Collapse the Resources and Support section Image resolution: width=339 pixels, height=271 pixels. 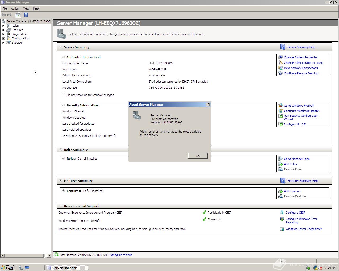coord(61,206)
